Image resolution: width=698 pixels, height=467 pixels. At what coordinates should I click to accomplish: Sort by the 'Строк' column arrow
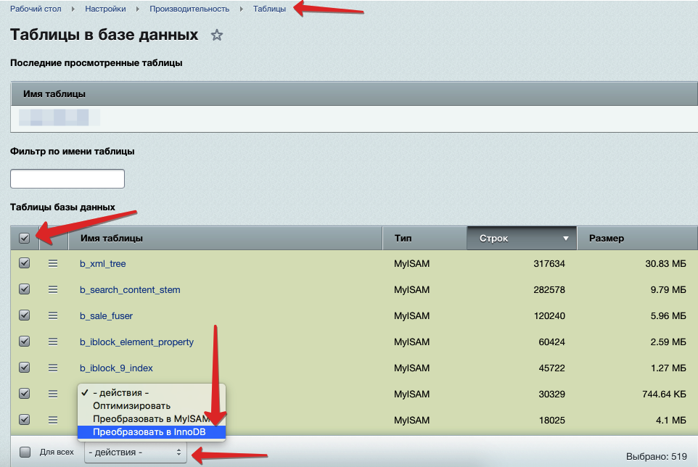[565, 239]
